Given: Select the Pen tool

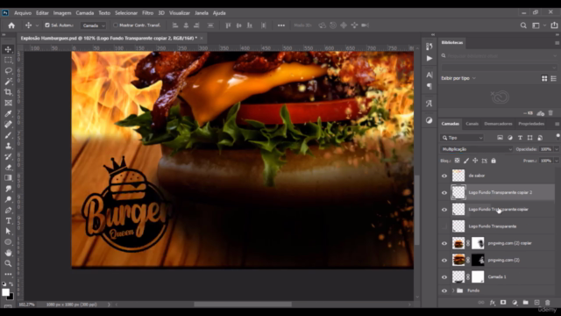Looking at the screenshot, I should [8, 210].
